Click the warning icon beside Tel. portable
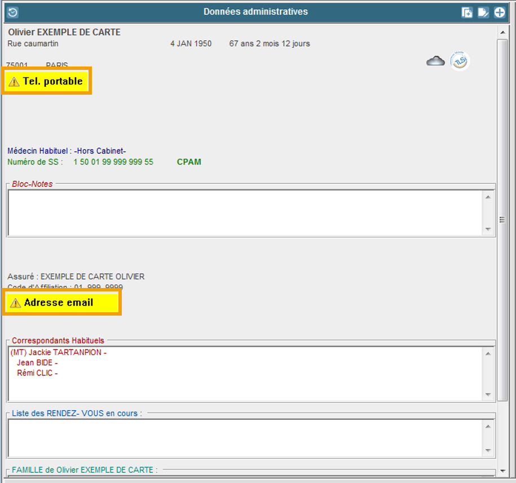Viewport: 516px width, 483px height. click(x=14, y=82)
